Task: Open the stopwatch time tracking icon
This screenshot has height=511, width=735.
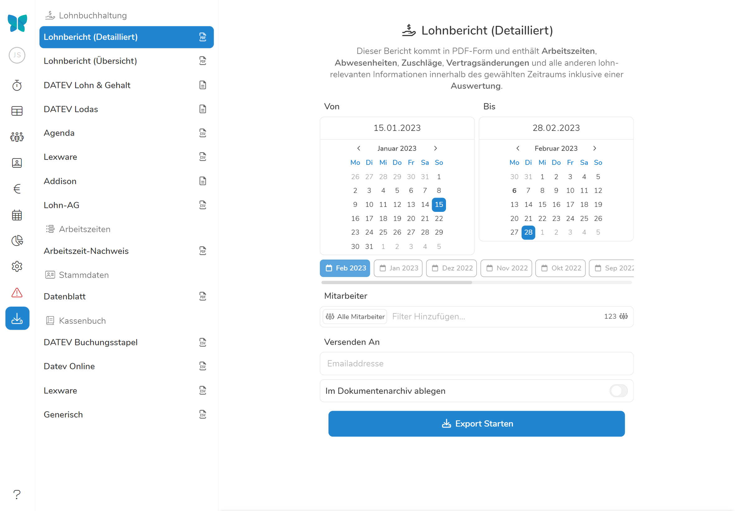Action: tap(17, 85)
